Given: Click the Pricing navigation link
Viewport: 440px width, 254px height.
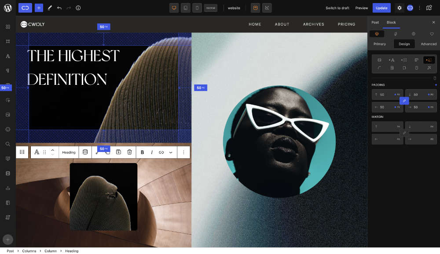Looking at the screenshot, I should tap(346, 25).
